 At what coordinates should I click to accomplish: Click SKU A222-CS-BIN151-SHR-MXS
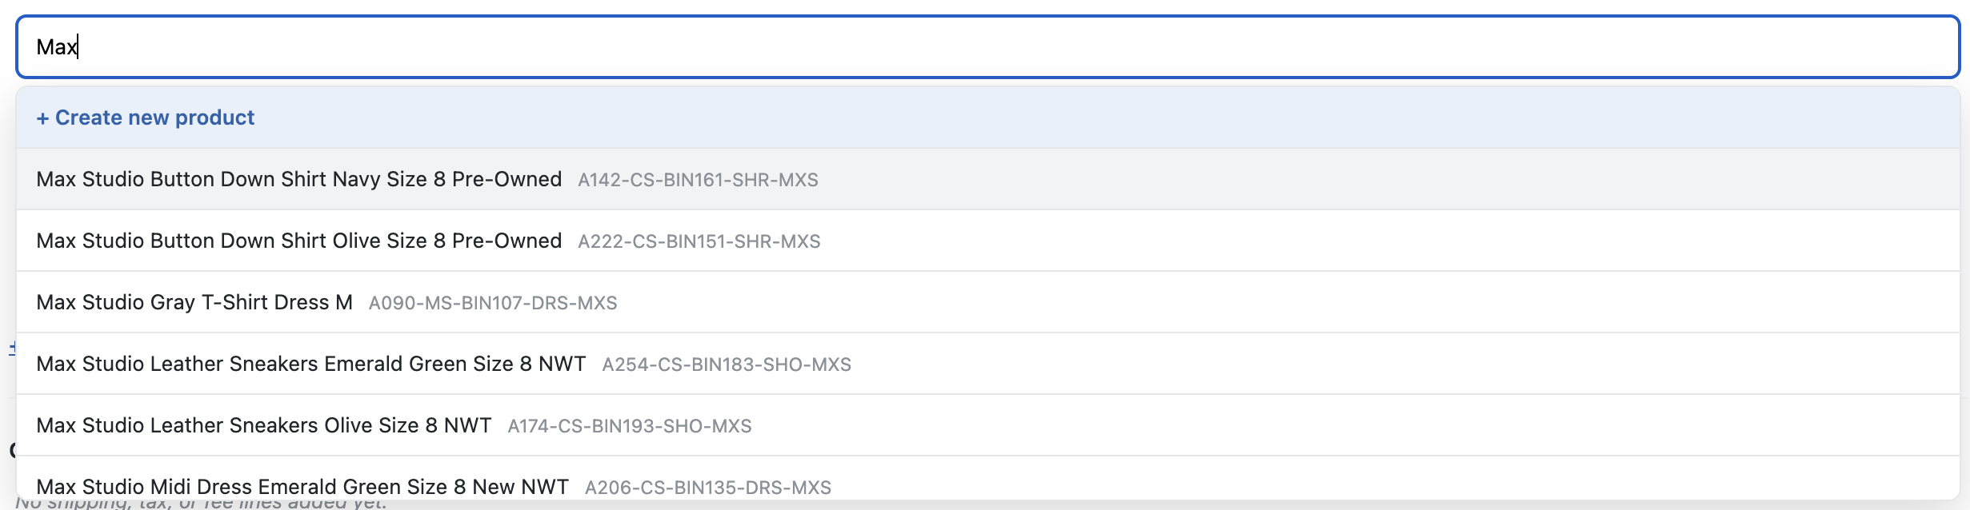click(699, 241)
